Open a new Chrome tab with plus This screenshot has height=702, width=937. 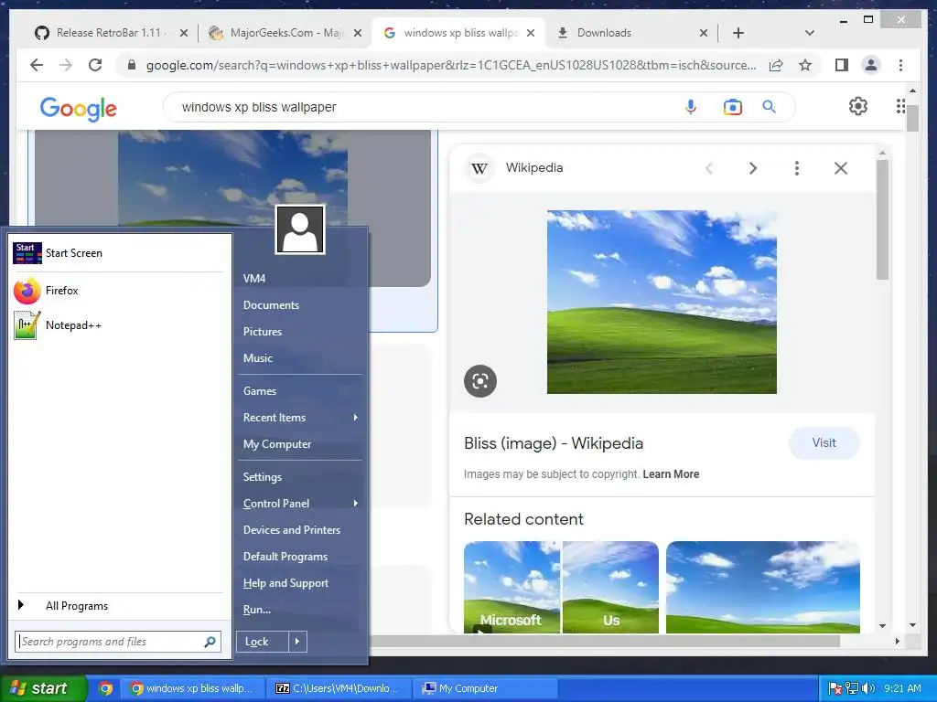[x=738, y=33]
